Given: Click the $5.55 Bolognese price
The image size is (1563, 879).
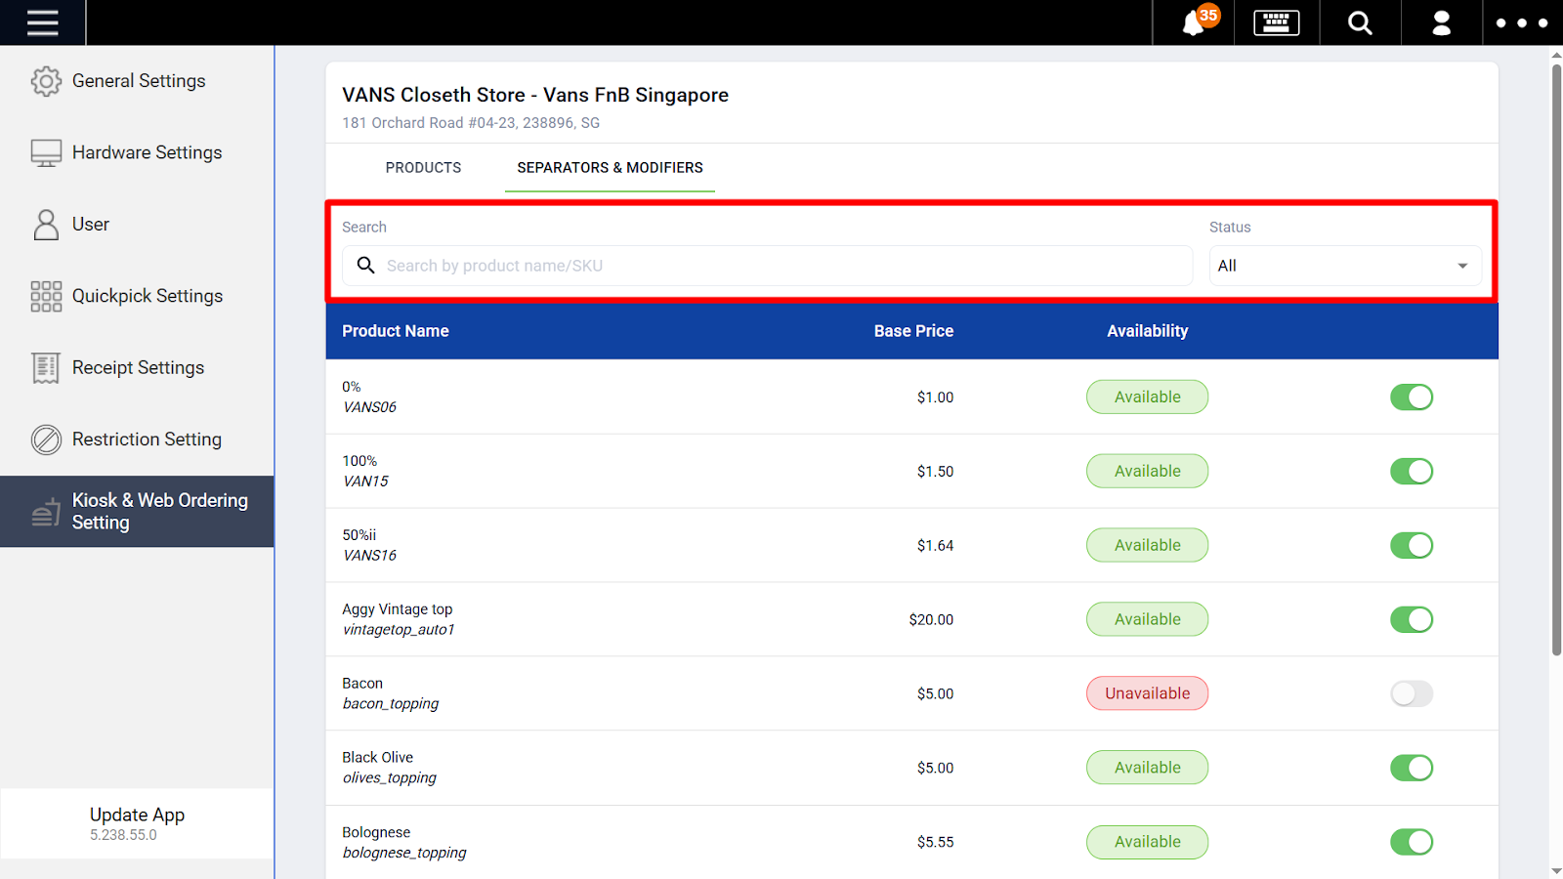Looking at the screenshot, I should pyautogui.click(x=935, y=842).
